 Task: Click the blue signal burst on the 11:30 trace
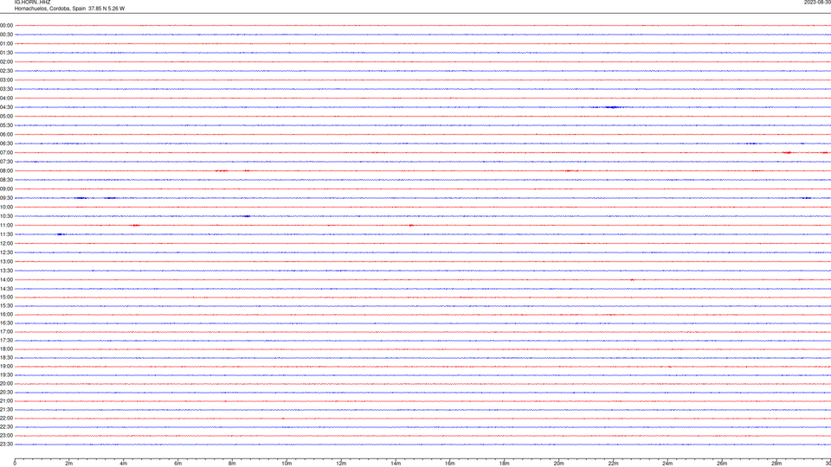pos(61,234)
